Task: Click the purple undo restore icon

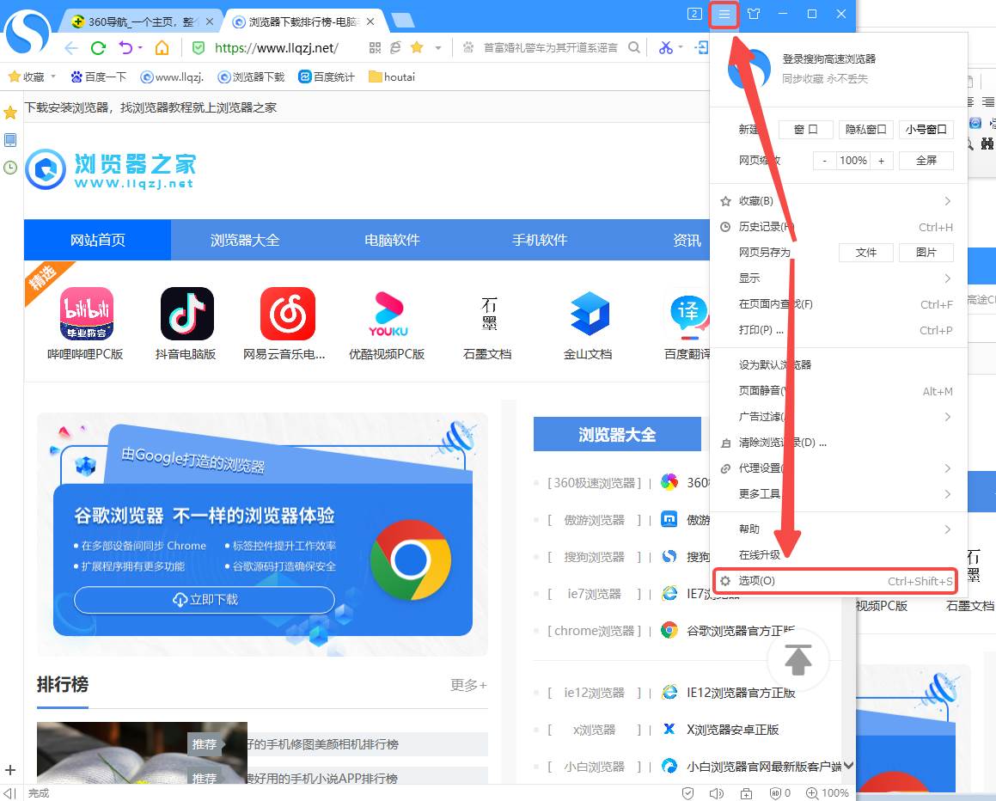Action: tap(125, 47)
